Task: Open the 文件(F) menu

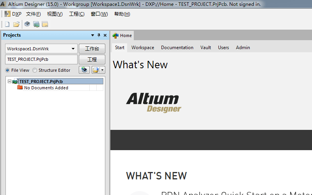Action: click(33, 14)
